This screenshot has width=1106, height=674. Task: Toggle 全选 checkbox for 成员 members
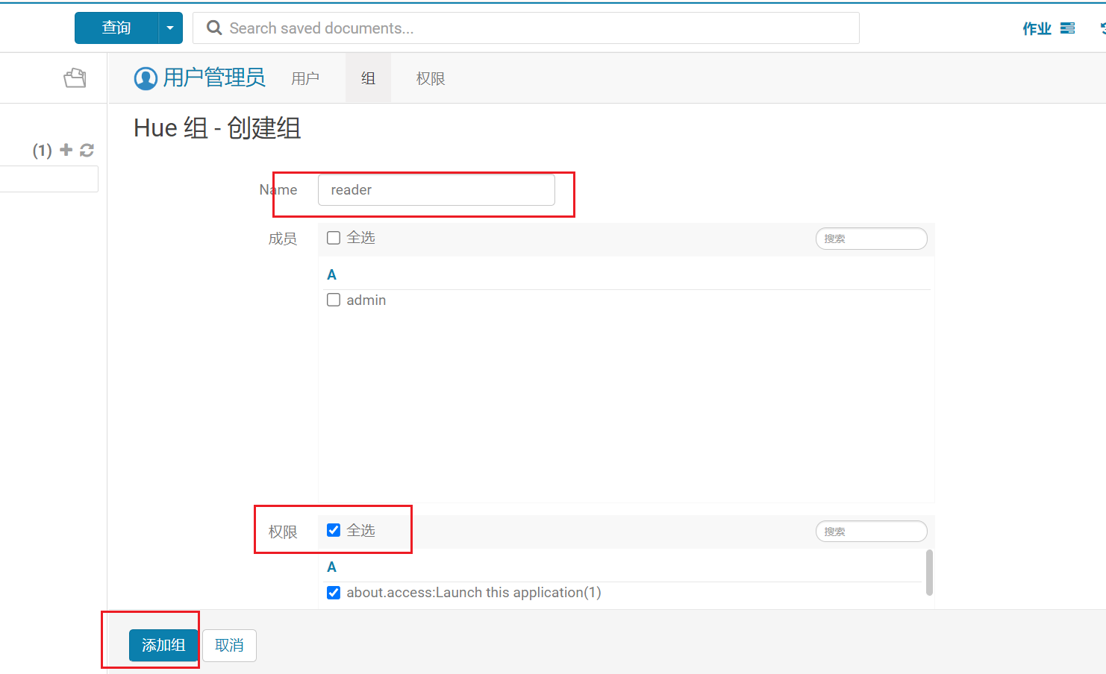coord(334,238)
